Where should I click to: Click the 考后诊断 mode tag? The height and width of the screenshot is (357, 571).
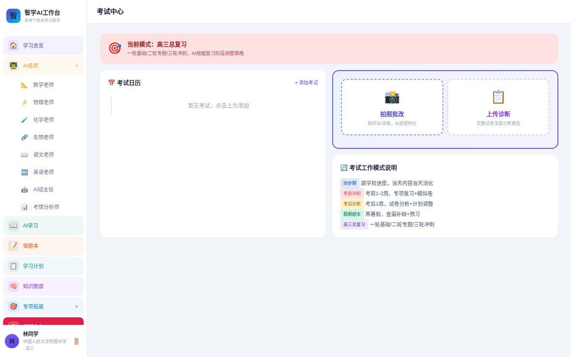coord(352,204)
